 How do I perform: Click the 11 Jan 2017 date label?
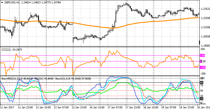click(7, 107)
